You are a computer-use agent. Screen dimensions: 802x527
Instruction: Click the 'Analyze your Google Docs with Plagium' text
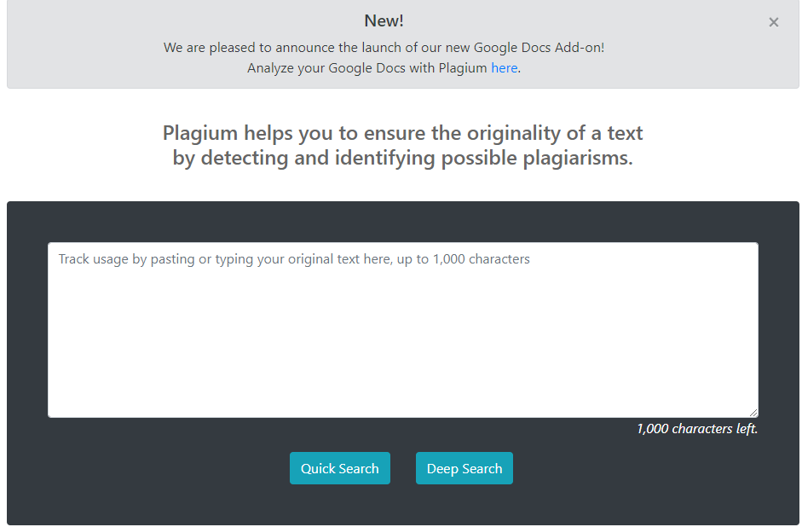366,68
